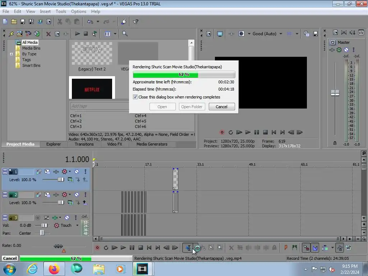Select All Media in the media tree
Image resolution: width=368 pixels, height=276 pixels.
(x=30, y=42)
